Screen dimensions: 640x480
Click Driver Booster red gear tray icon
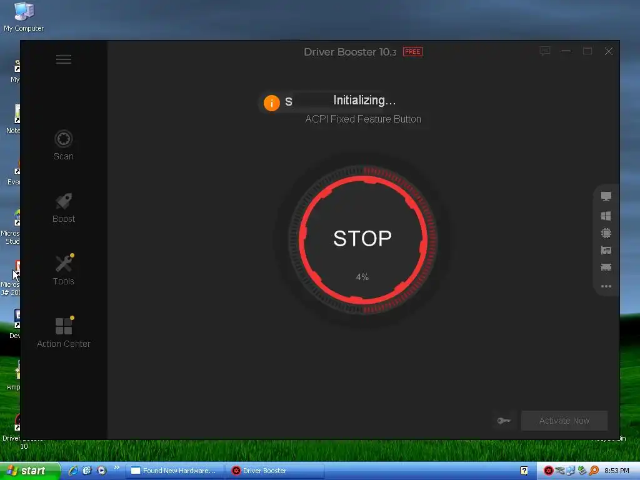point(549,471)
